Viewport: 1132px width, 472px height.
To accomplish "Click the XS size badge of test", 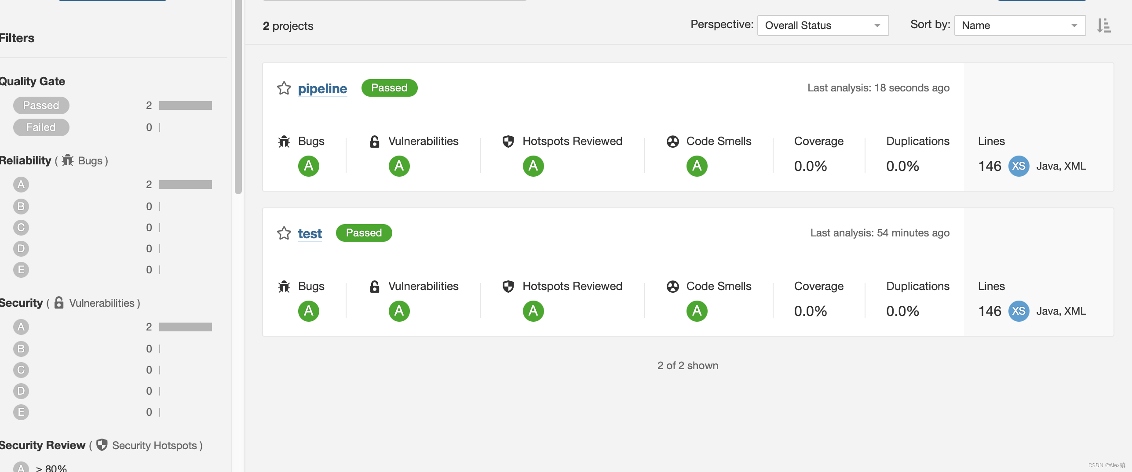I will (x=1019, y=311).
